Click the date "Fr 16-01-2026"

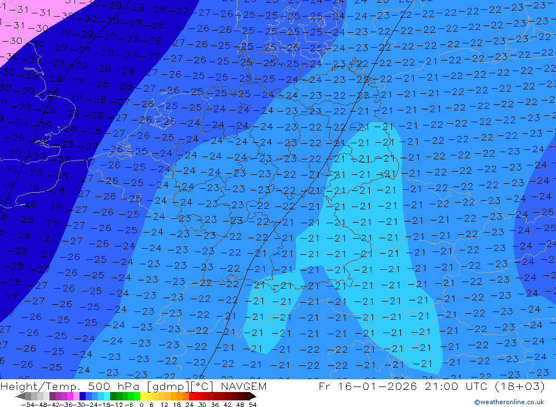[368, 386]
